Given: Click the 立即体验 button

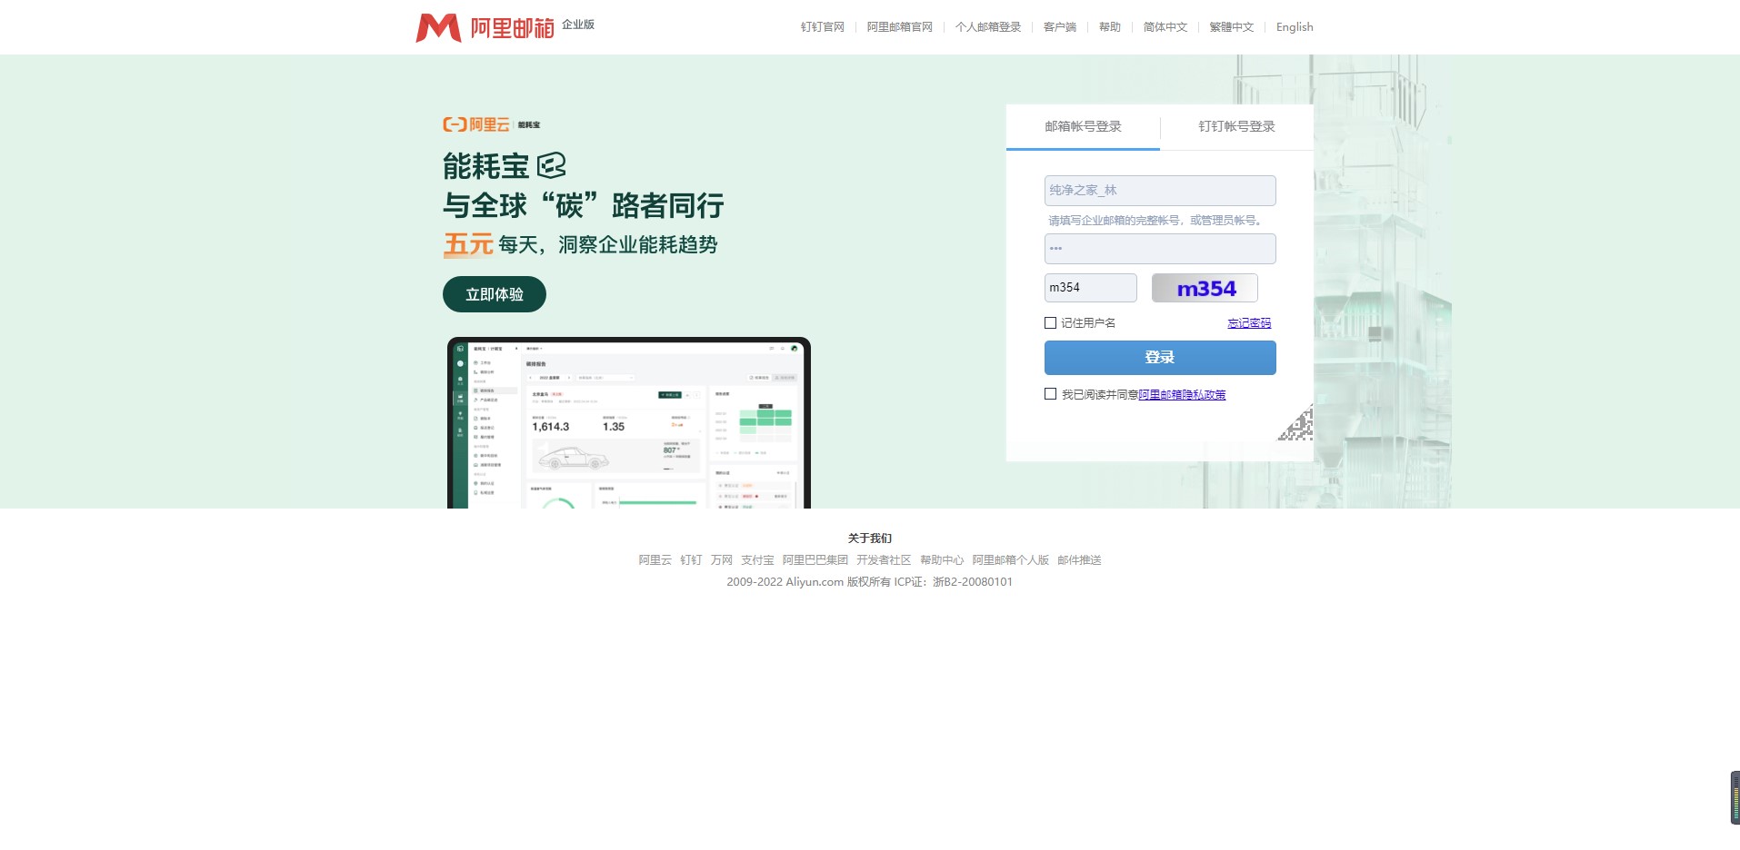Looking at the screenshot, I should (495, 294).
